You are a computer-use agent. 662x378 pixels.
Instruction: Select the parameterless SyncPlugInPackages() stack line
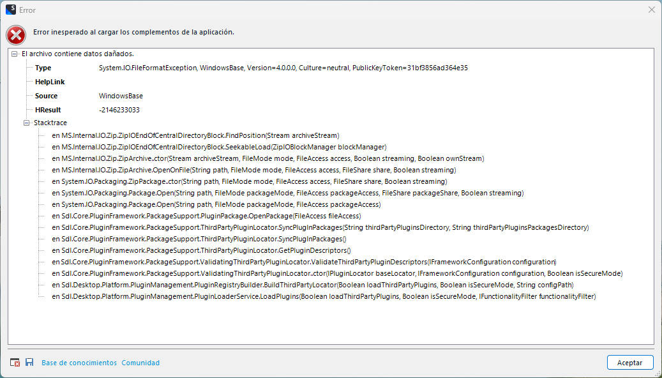point(199,239)
